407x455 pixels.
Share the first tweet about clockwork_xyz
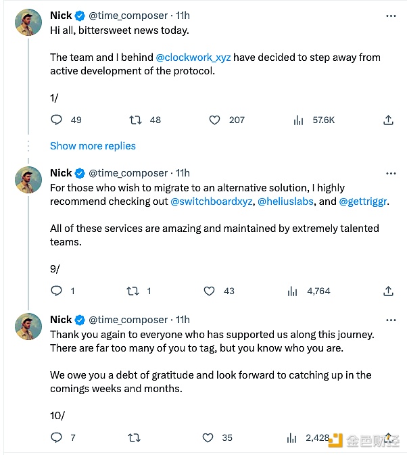point(388,120)
